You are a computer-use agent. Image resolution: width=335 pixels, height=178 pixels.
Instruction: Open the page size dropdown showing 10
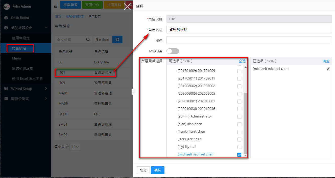click(x=75, y=147)
